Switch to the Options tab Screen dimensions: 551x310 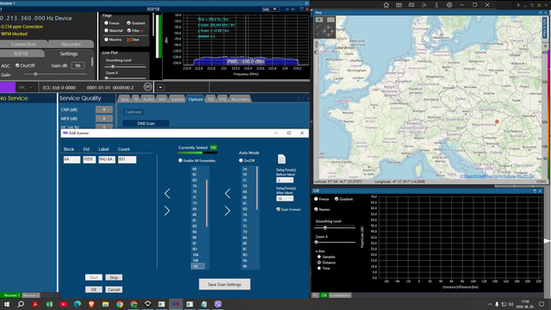pos(195,99)
